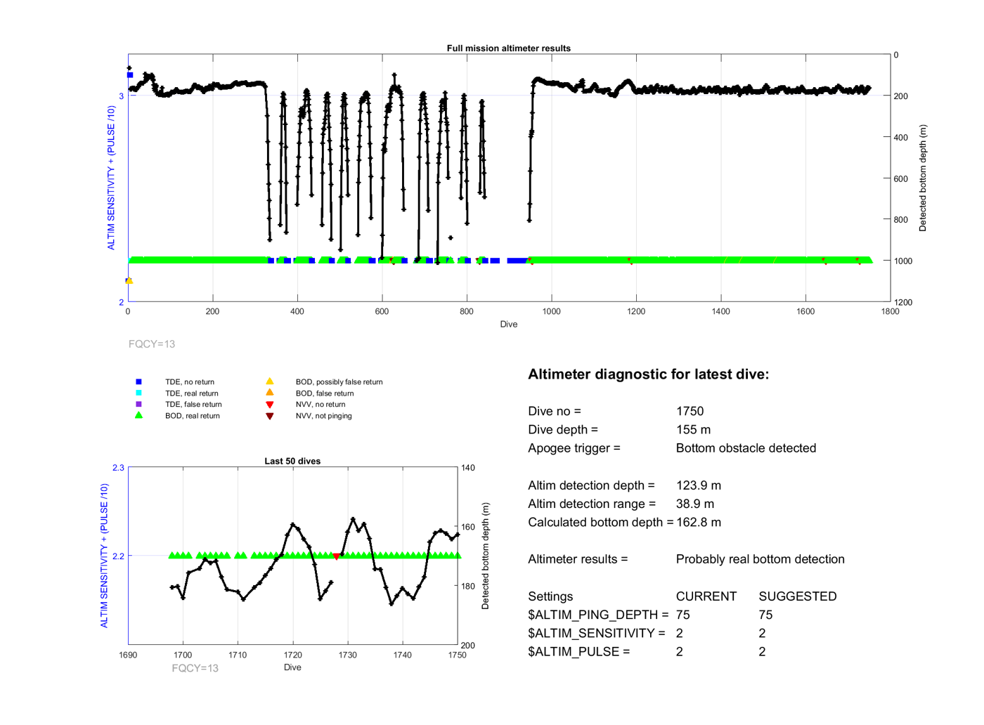Click the orange triangle BOD false return legend marker
Image resolution: width=984 pixels, height=725 pixels.
(269, 393)
